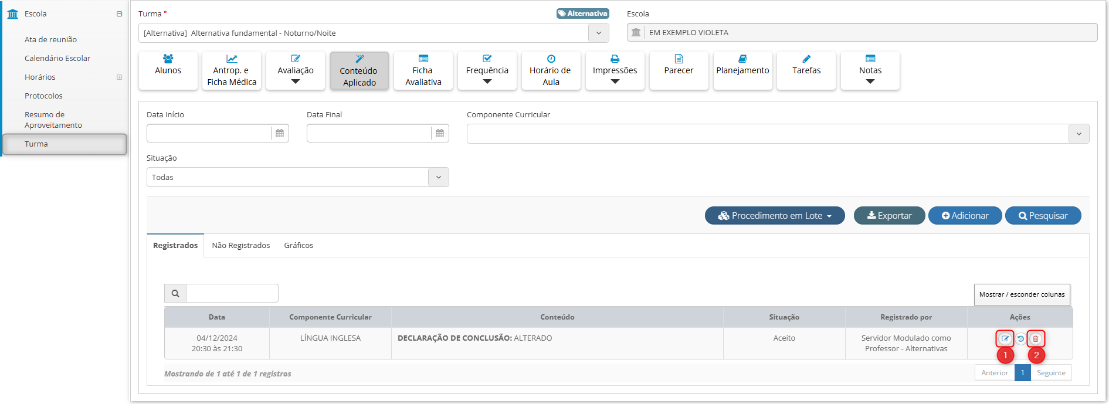This screenshot has width=1109, height=404.
Task: Delete the LÍNGUA INGLESA record
Action: (1036, 338)
